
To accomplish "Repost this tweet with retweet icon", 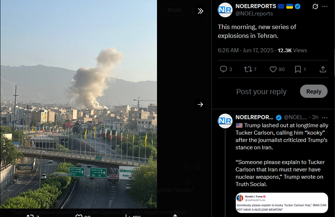I will click(x=248, y=69).
